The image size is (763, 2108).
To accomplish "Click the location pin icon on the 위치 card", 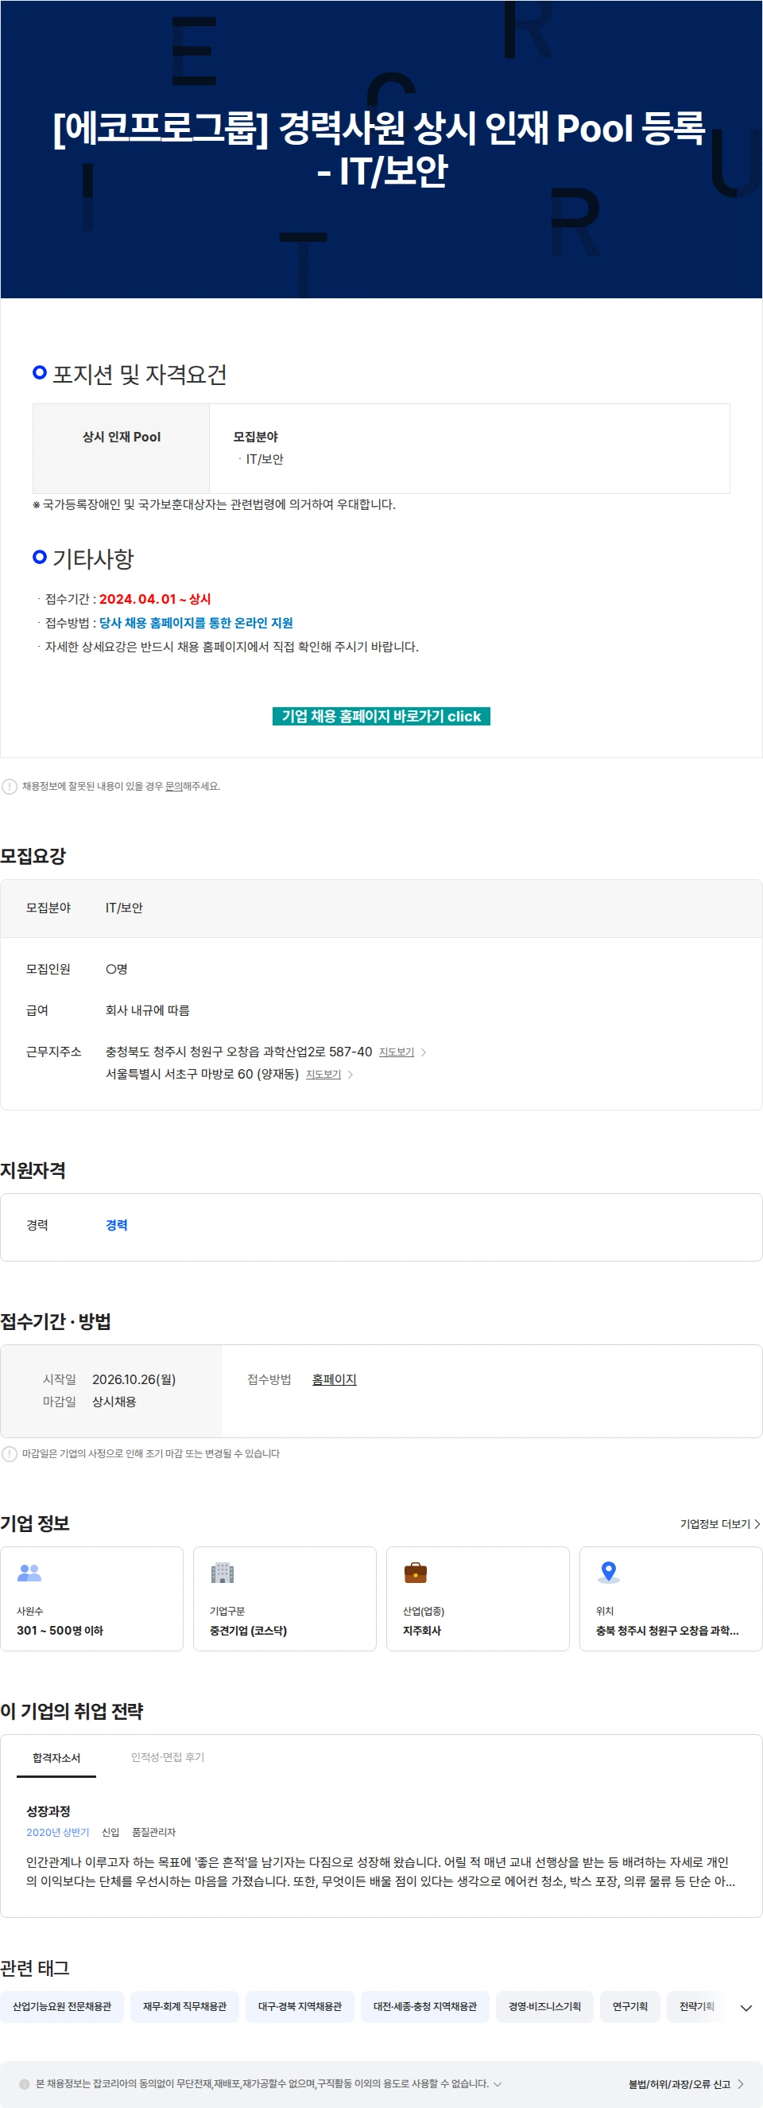I will coord(609,1572).
